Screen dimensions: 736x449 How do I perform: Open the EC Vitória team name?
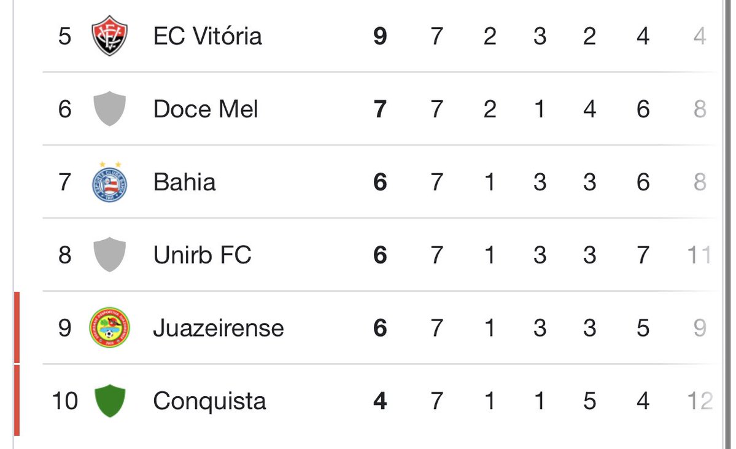point(207,36)
